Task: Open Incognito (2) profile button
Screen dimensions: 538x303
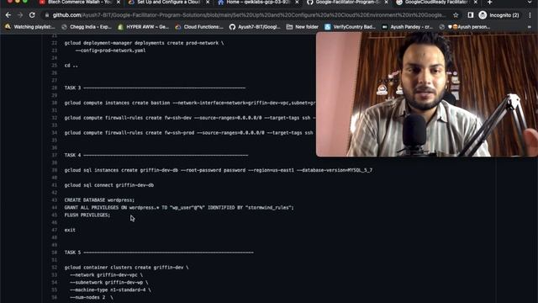Action: pyautogui.click(x=499, y=15)
